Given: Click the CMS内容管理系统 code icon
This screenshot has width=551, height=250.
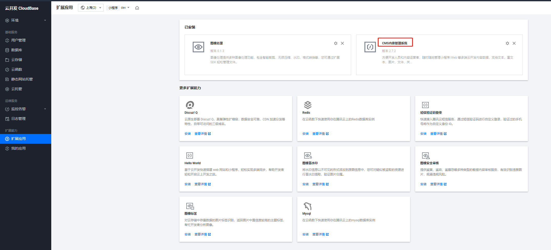Looking at the screenshot, I should tap(370, 47).
